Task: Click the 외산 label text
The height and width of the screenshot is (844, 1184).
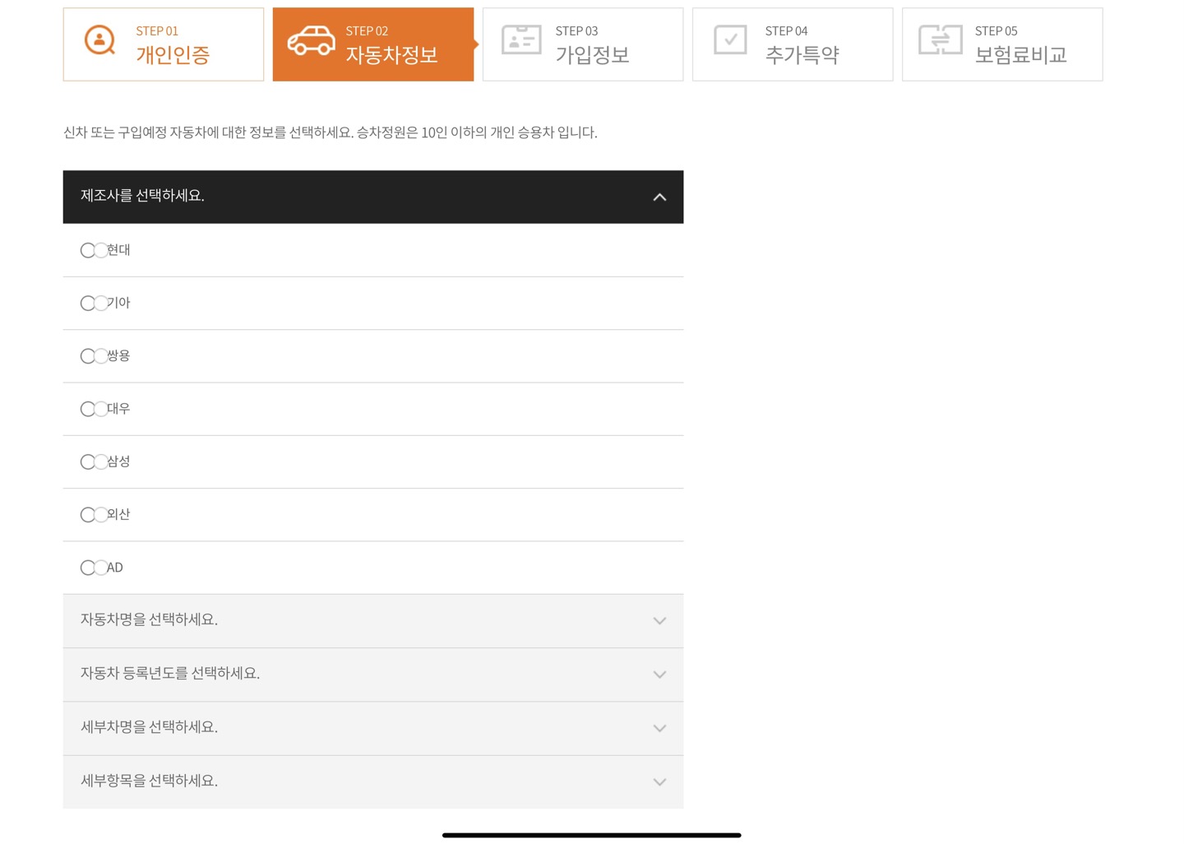Action: [118, 514]
